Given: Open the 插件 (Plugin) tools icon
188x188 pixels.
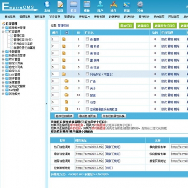Looking at the screenshot, I should tap(113, 5).
